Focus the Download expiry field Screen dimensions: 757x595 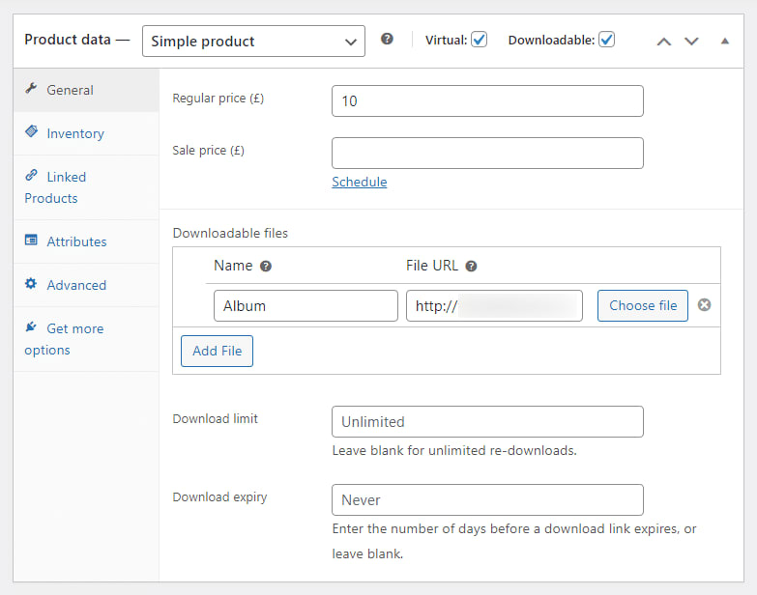coord(487,500)
